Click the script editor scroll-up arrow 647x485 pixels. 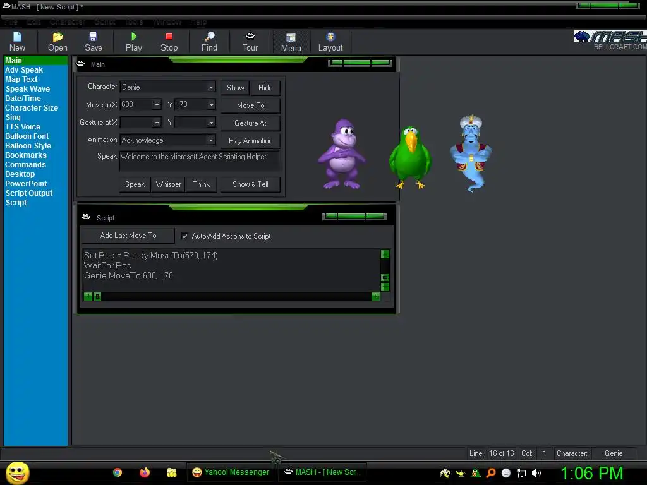pos(385,254)
